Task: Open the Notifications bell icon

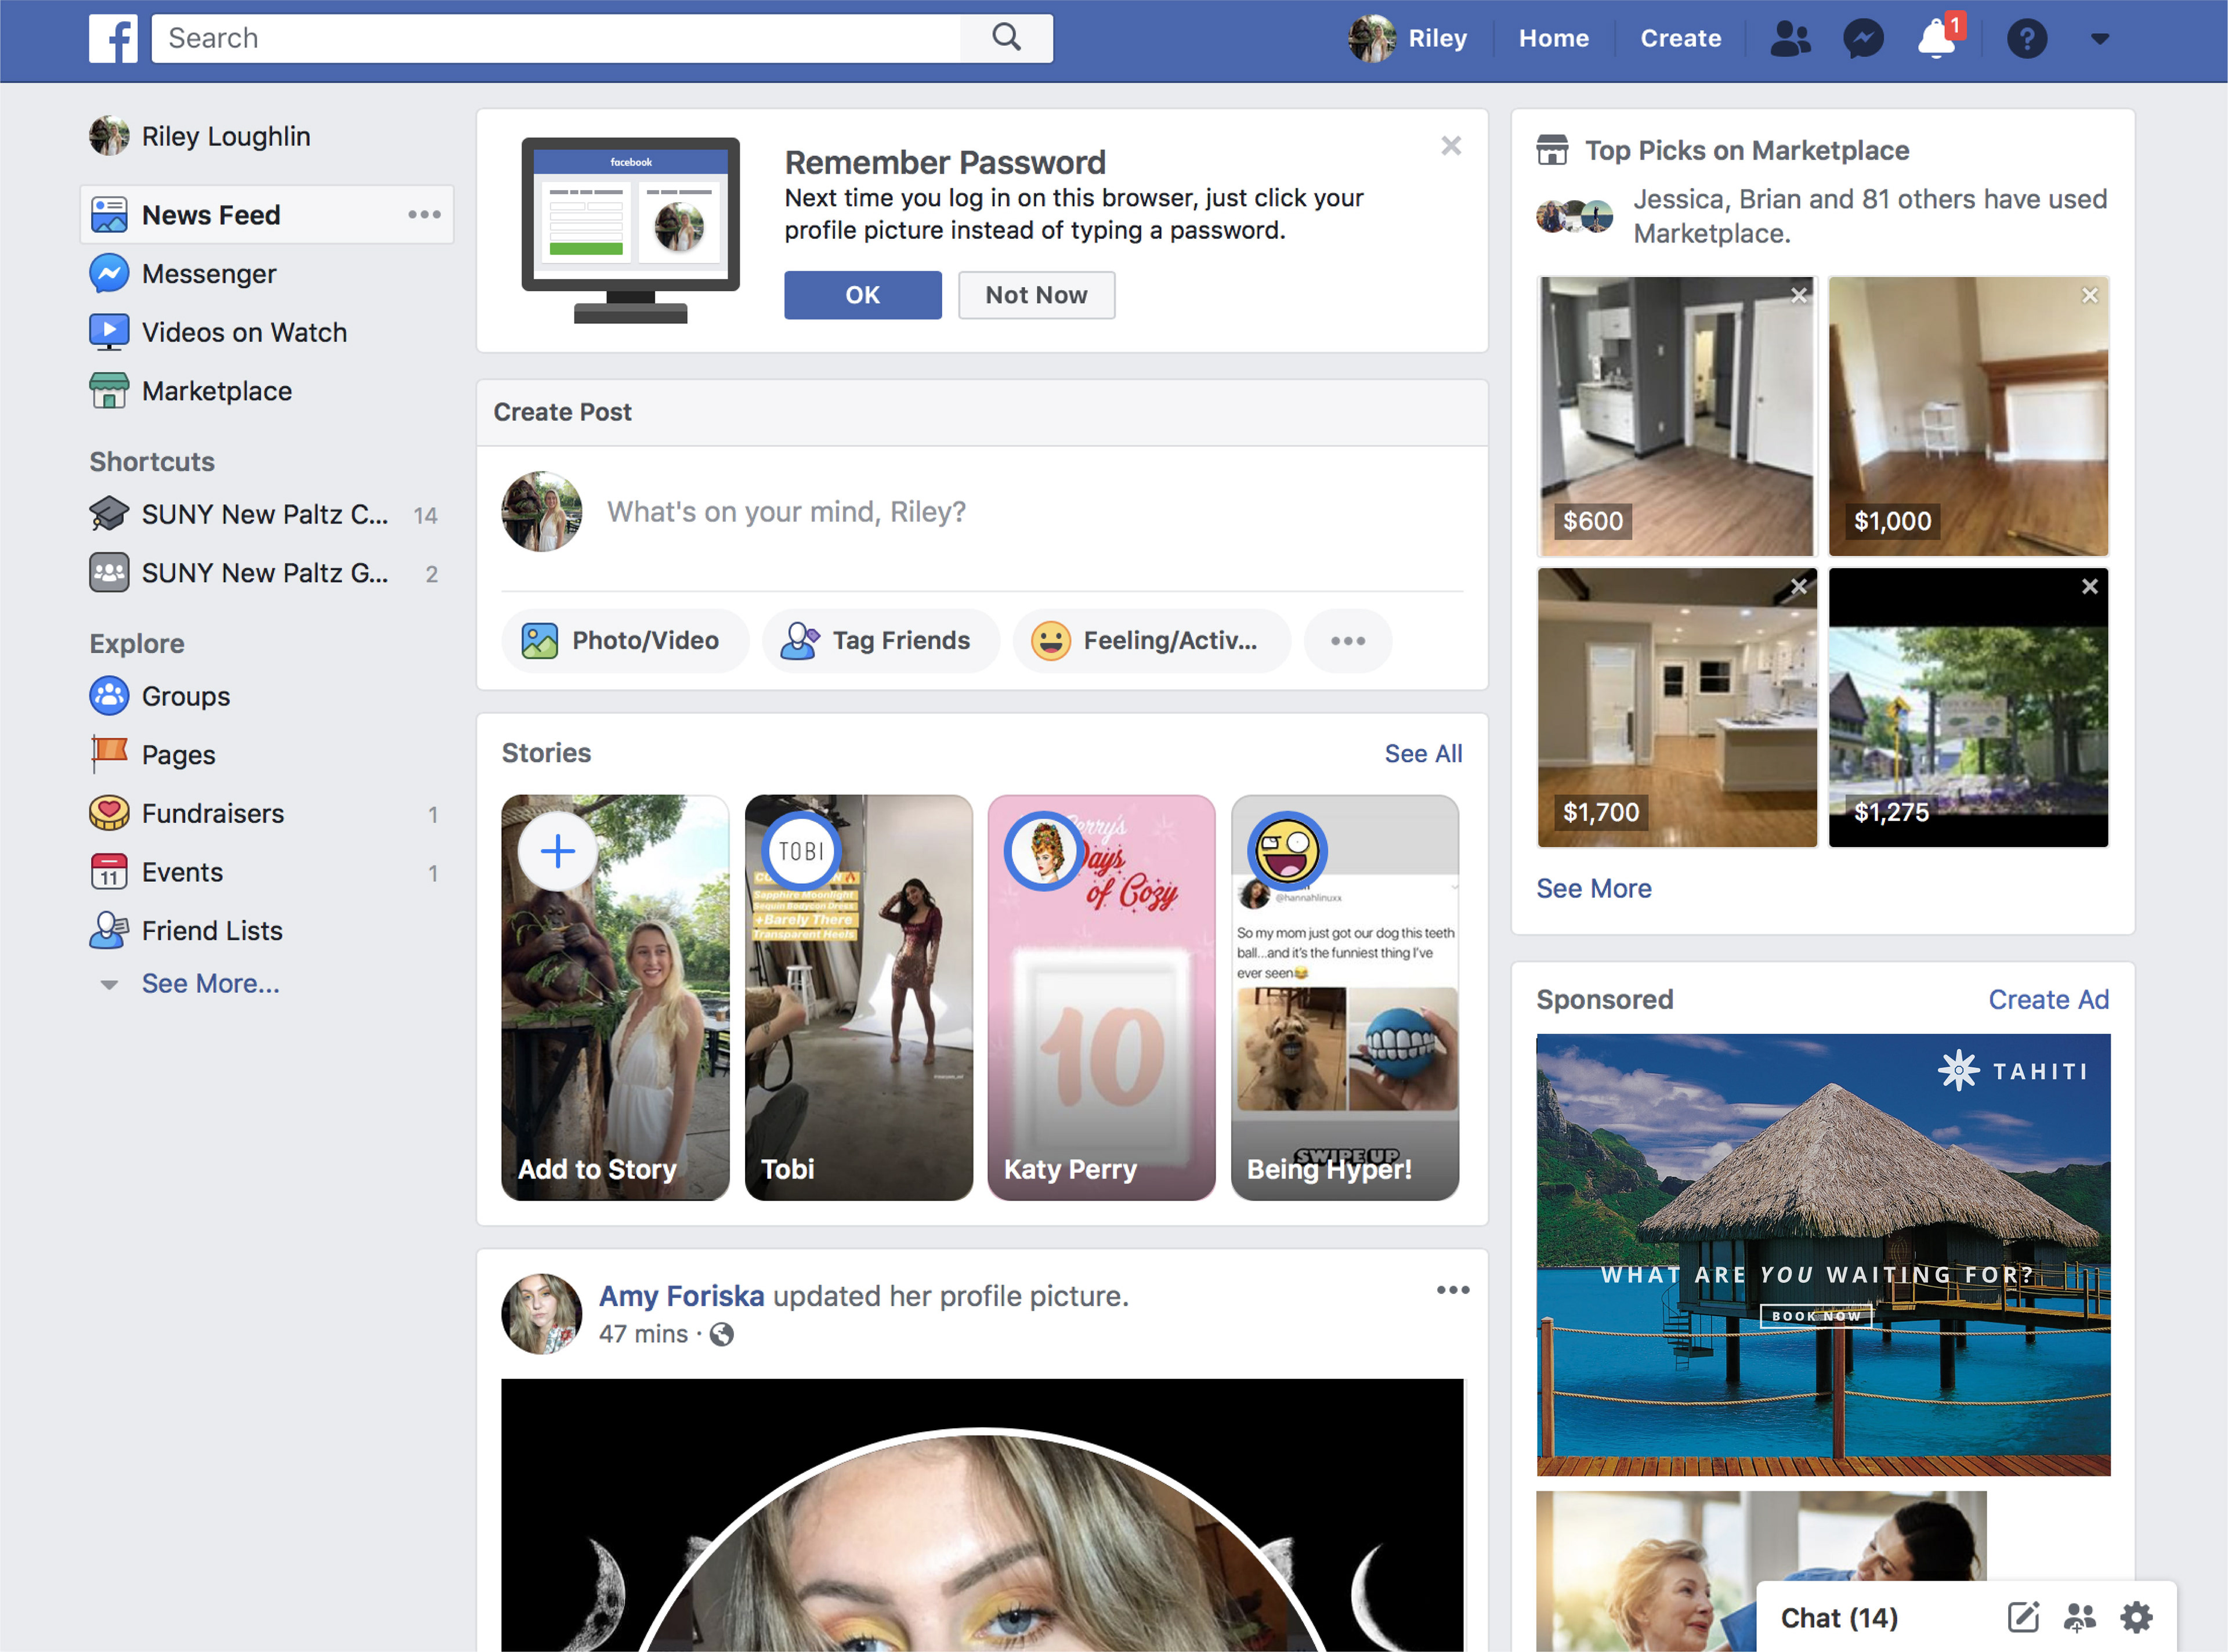Action: coord(1938,38)
